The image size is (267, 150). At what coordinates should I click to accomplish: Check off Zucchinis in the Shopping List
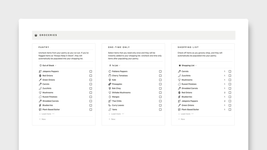click(230, 76)
